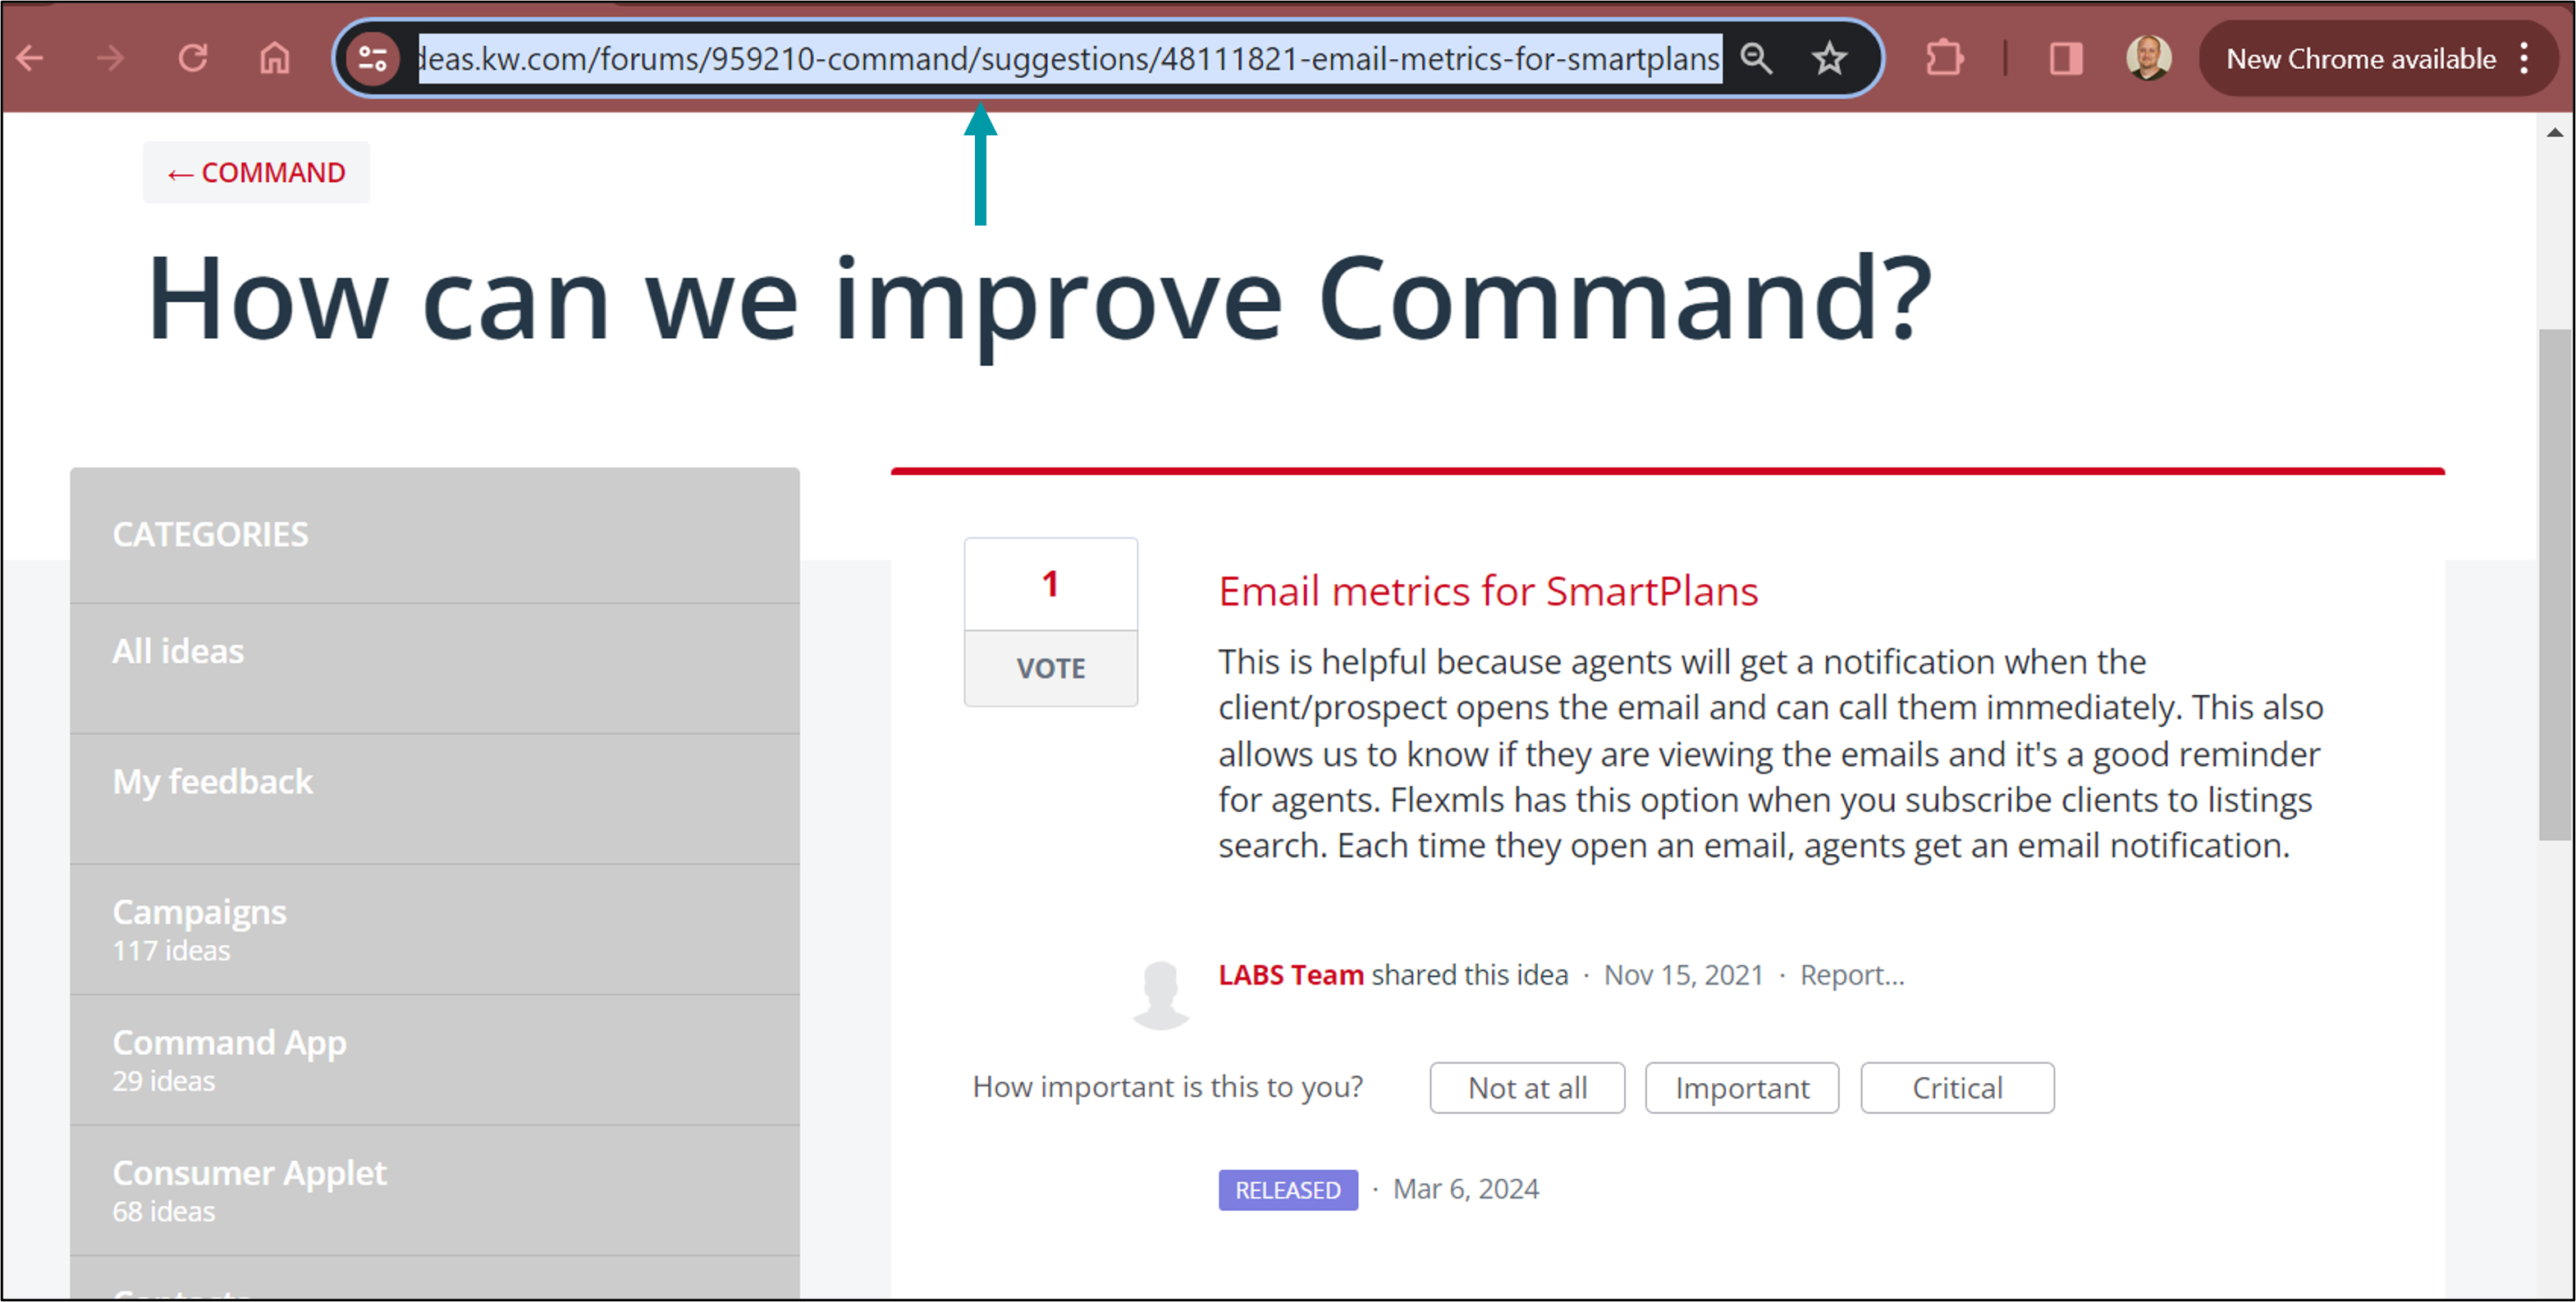Open Consumer Applet category

(435, 1190)
